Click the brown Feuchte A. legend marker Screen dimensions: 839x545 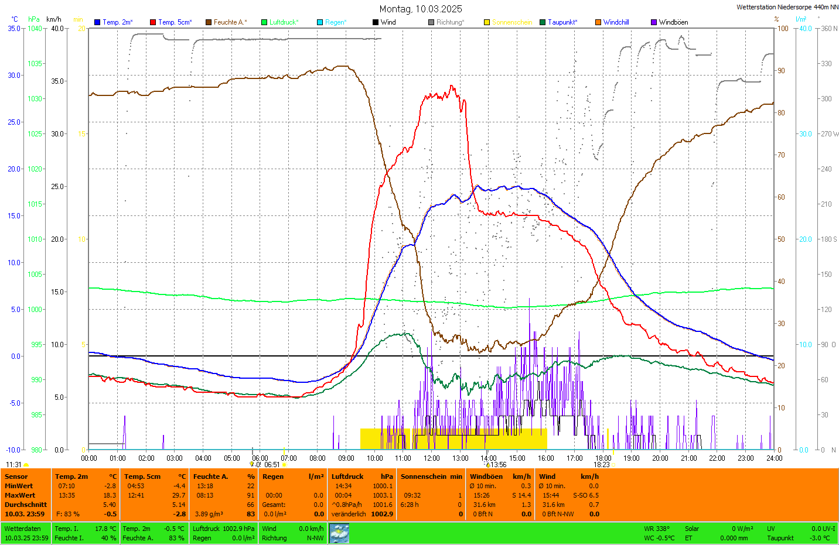click(x=209, y=22)
